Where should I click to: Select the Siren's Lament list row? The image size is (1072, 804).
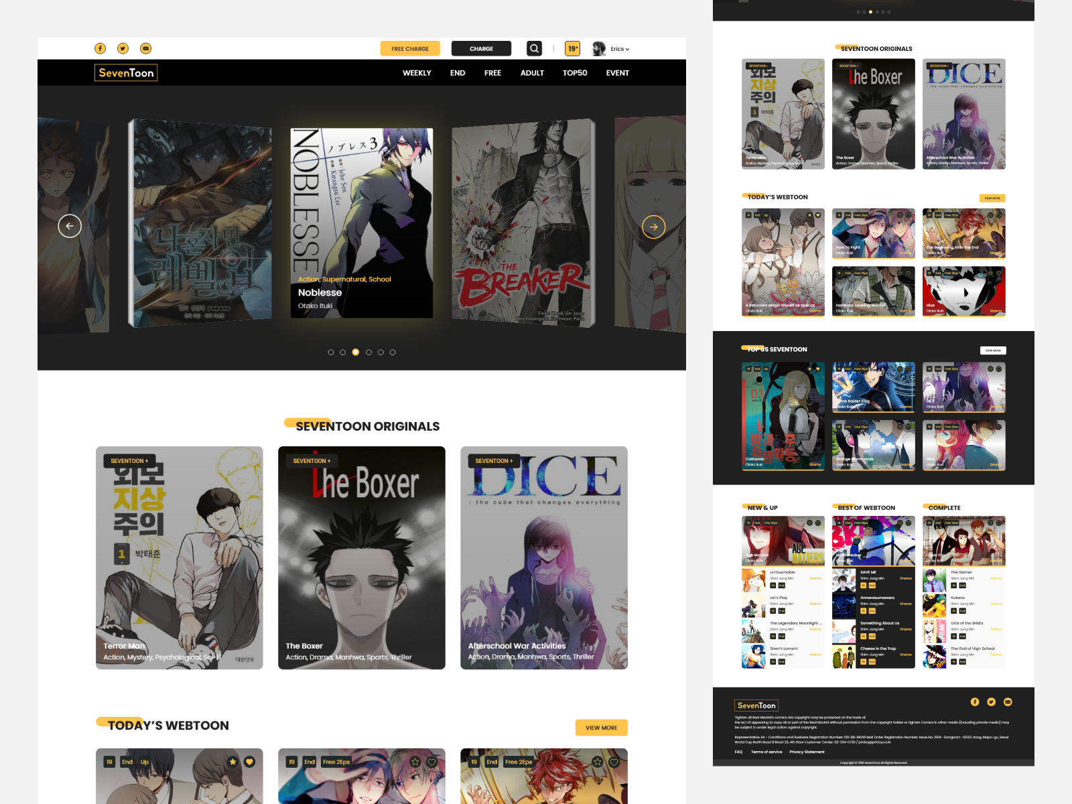(x=783, y=657)
